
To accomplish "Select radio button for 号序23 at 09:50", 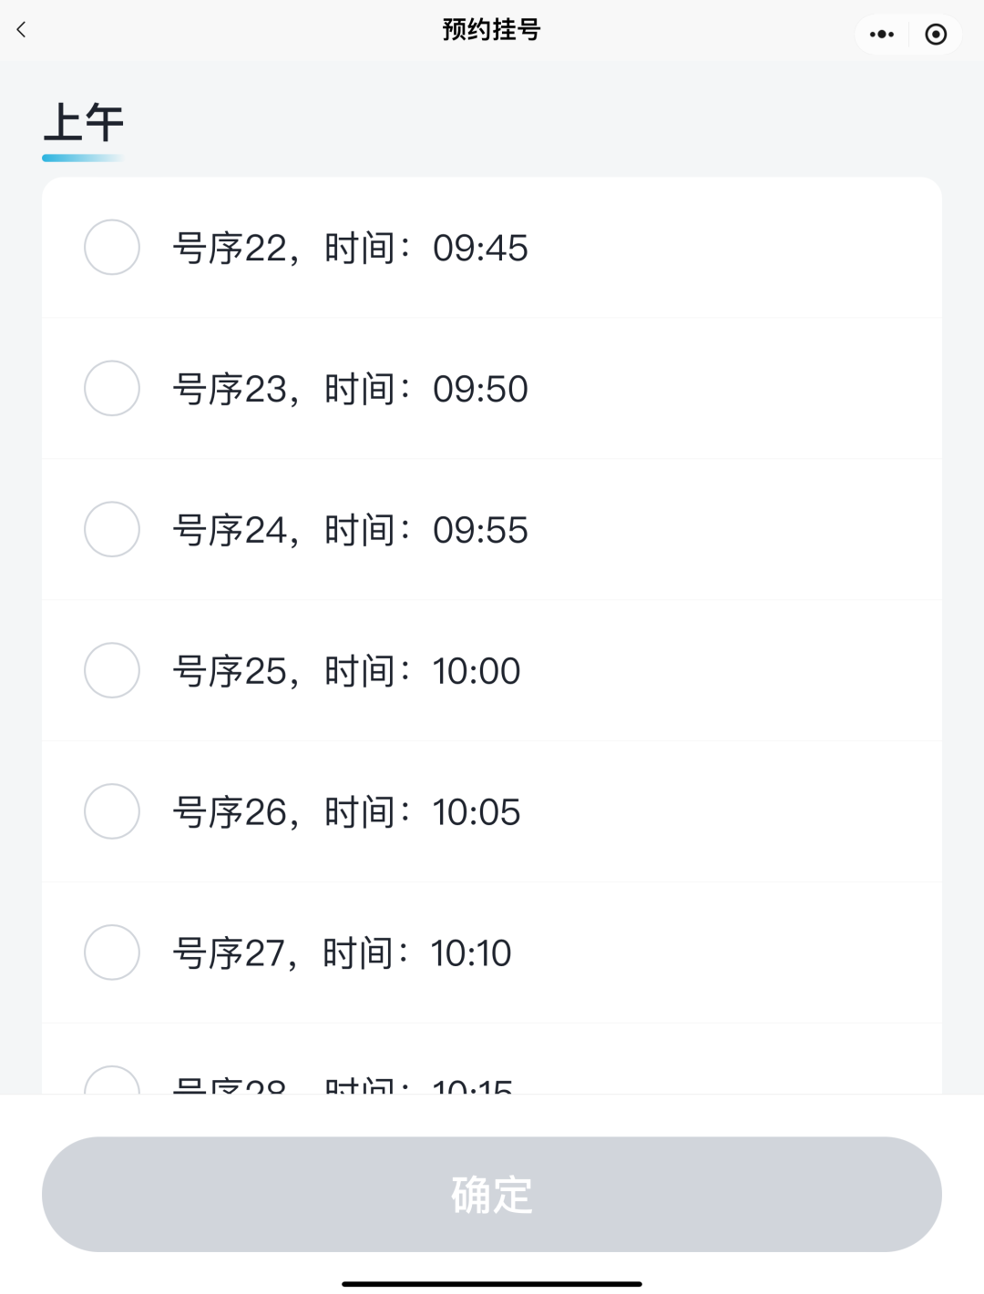I will click(112, 388).
